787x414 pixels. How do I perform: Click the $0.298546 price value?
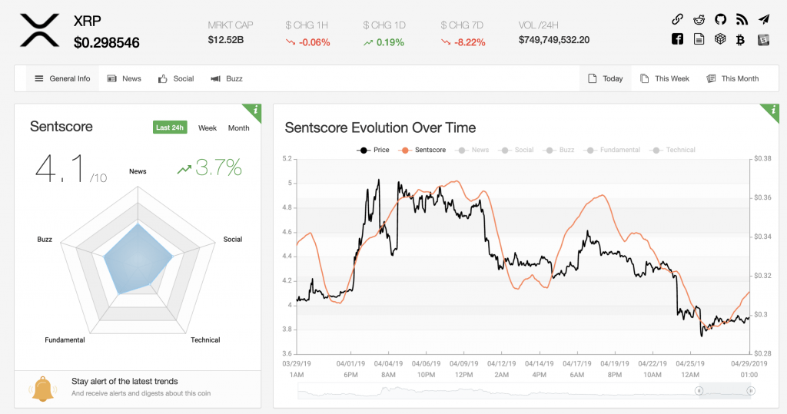point(106,43)
